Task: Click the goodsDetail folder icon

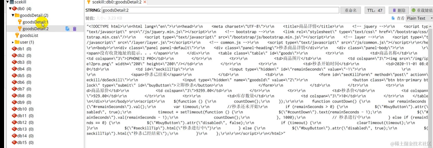Action: pyautogui.click(x=17, y=15)
